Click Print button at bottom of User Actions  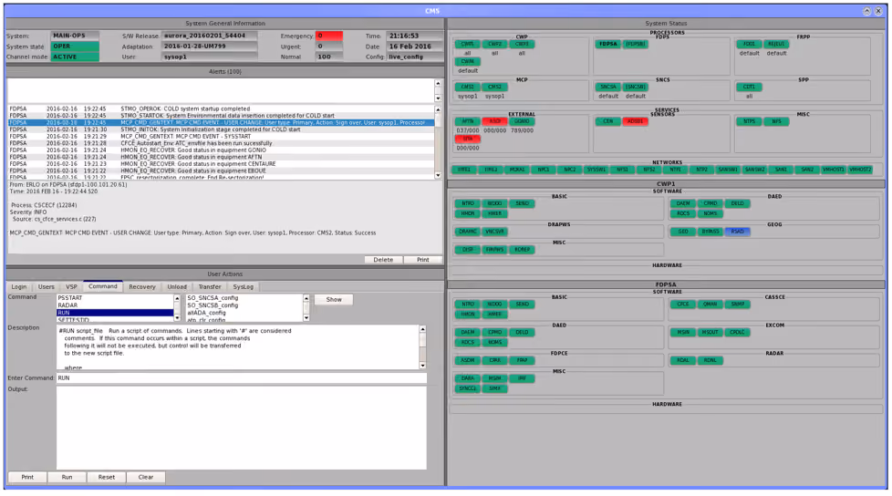pyautogui.click(x=27, y=477)
